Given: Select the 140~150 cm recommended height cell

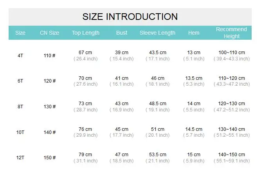Looking at the screenshot, I should (232, 155).
